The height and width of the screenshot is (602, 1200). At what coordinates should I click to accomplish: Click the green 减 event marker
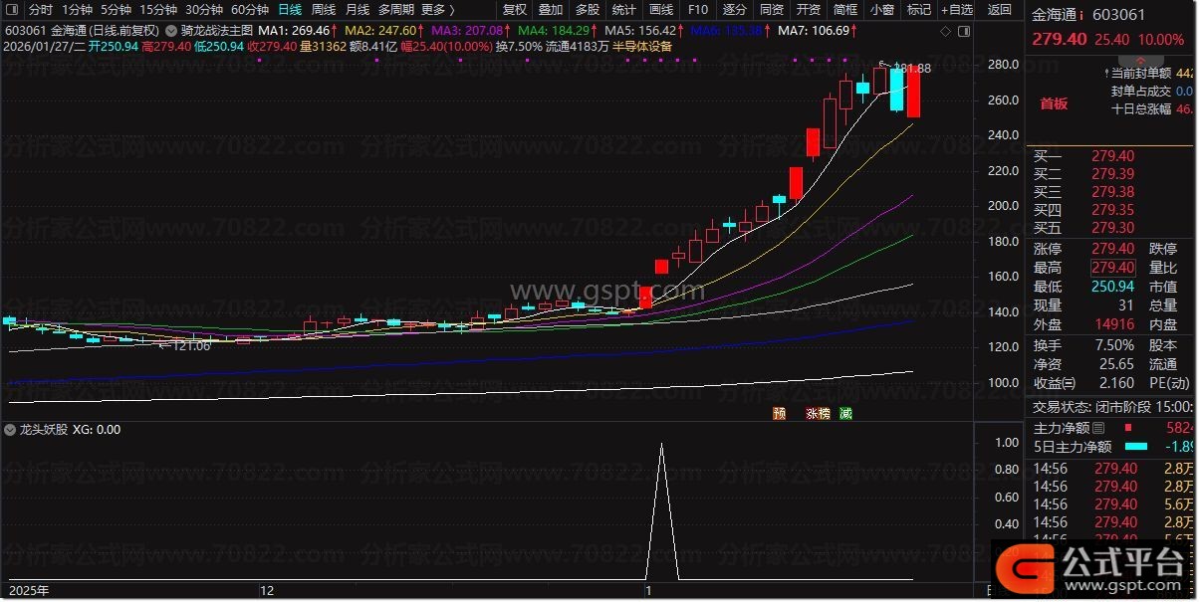pos(845,413)
